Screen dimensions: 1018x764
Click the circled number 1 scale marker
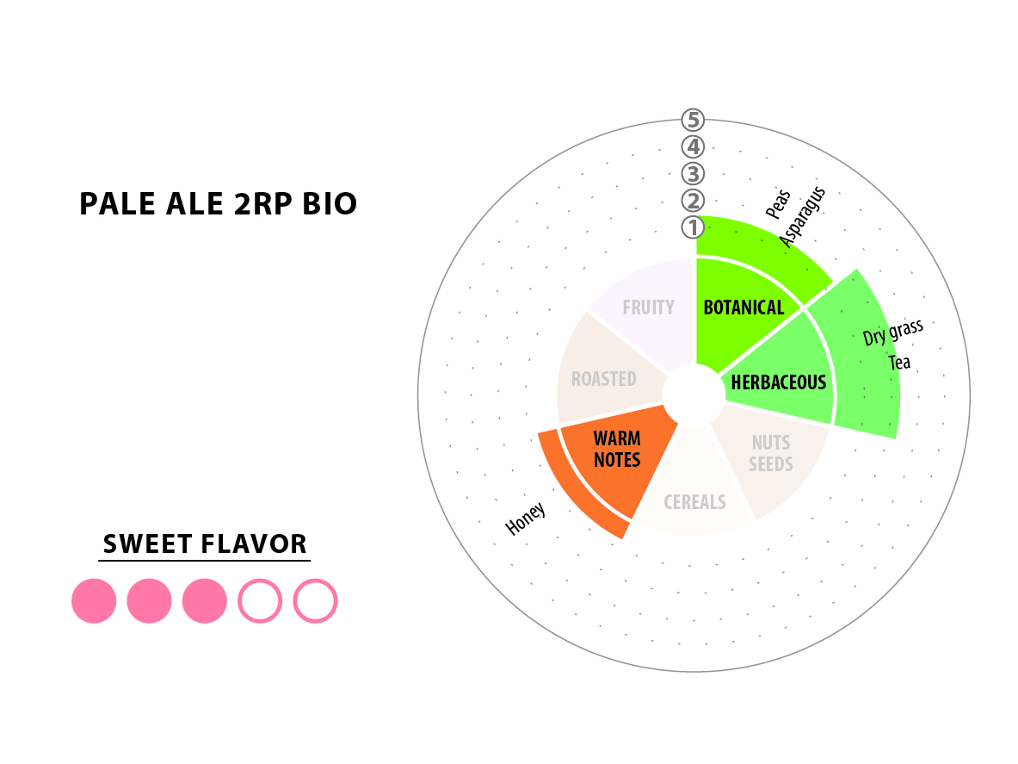point(693,227)
